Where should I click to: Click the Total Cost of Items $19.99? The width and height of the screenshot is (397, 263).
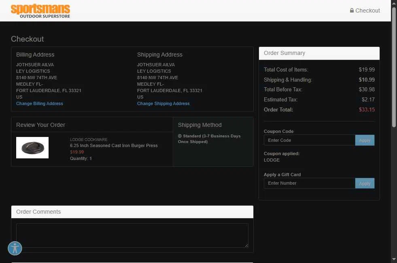367,70
